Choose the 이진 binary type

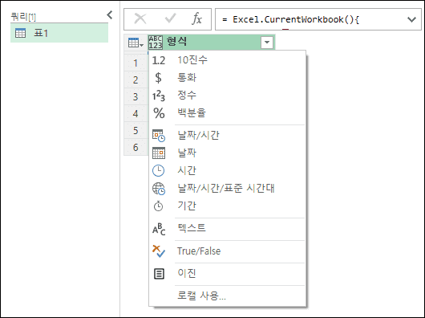pyautogui.click(x=227, y=273)
